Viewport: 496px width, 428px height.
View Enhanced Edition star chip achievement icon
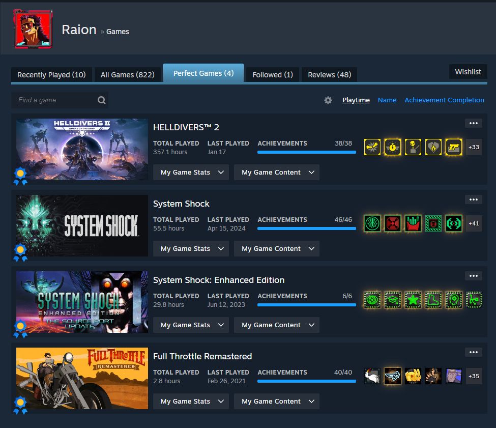tap(413, 300)
